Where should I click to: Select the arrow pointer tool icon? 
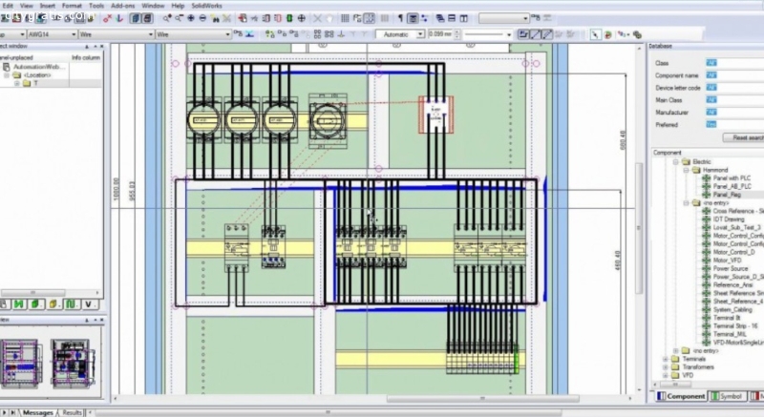coord(596,34)
